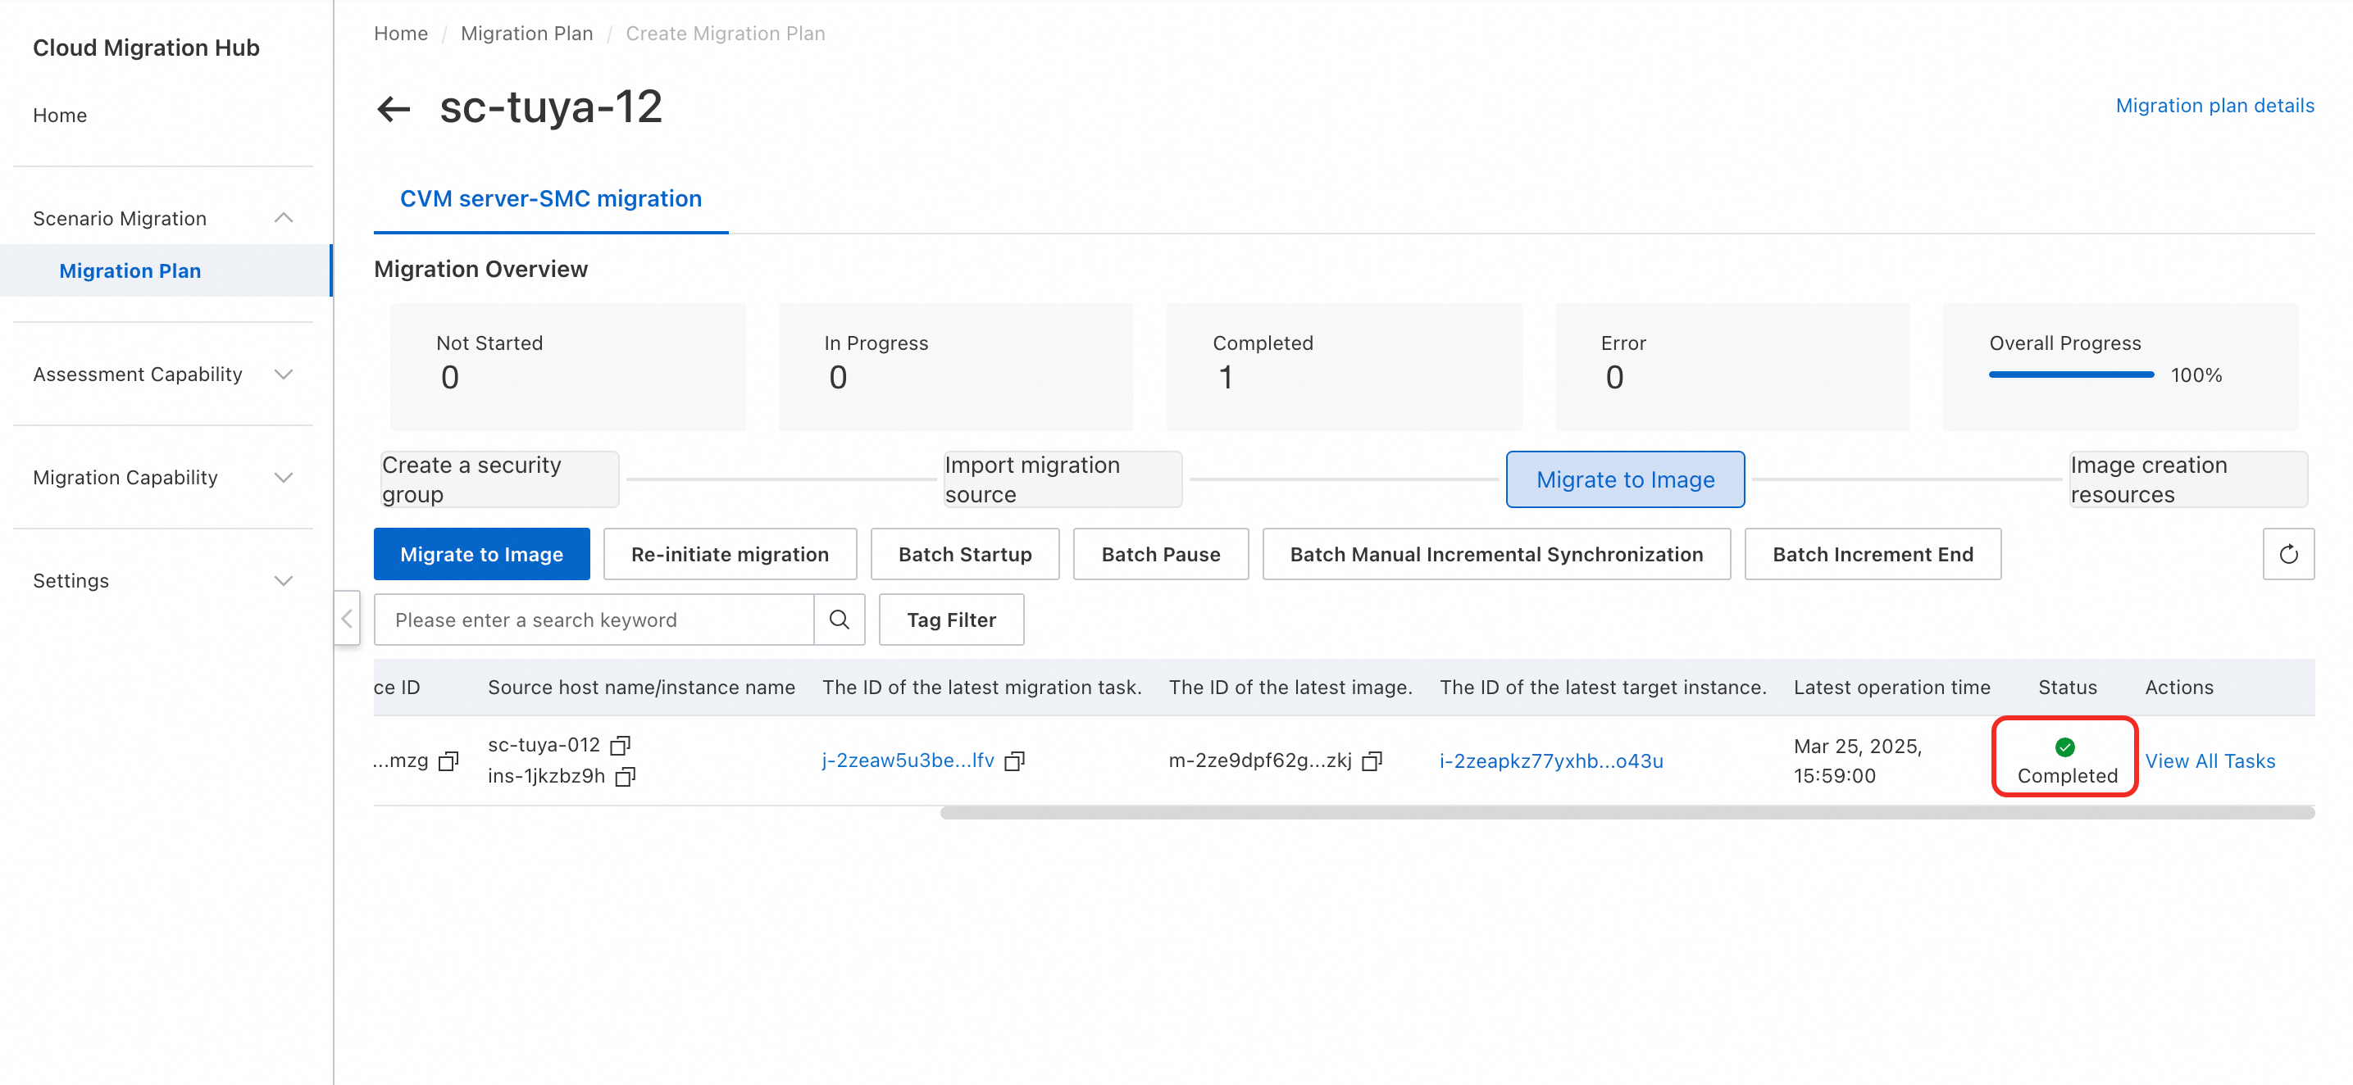Image resolution: width=2353 pixels, height=1085 pixels.
Task: Collapse the Scenario Migration section
Action: point(283,218)
